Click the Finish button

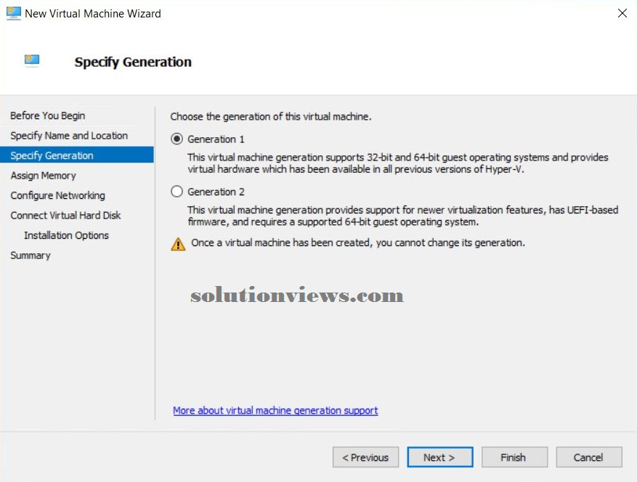514,457
